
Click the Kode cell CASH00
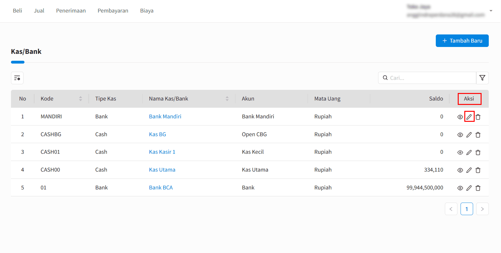pos(50,170)
